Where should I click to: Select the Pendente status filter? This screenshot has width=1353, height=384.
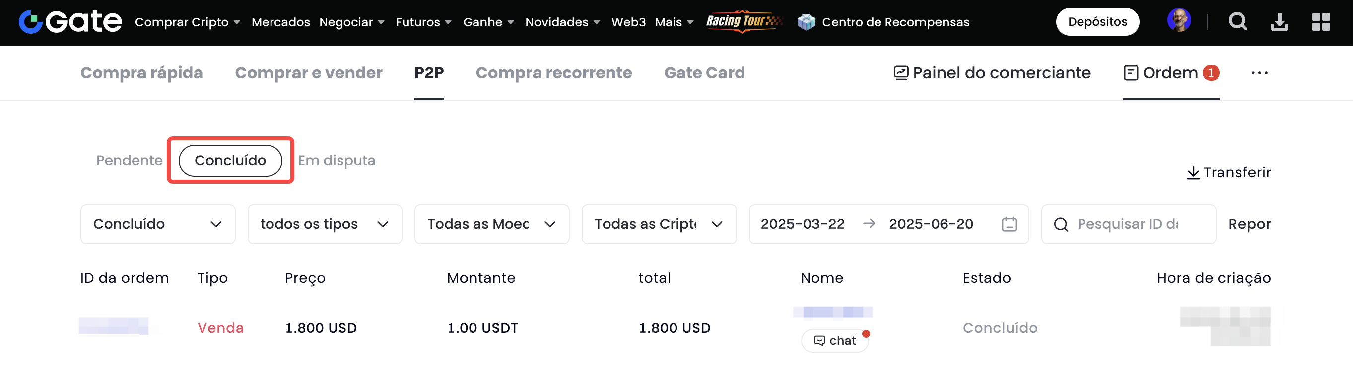(129, 160)
